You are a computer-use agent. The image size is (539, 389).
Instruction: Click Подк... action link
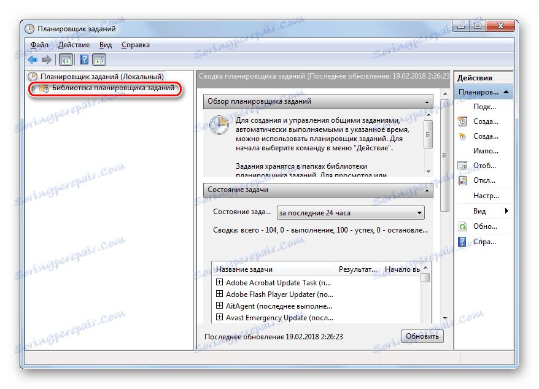[484, 107]
